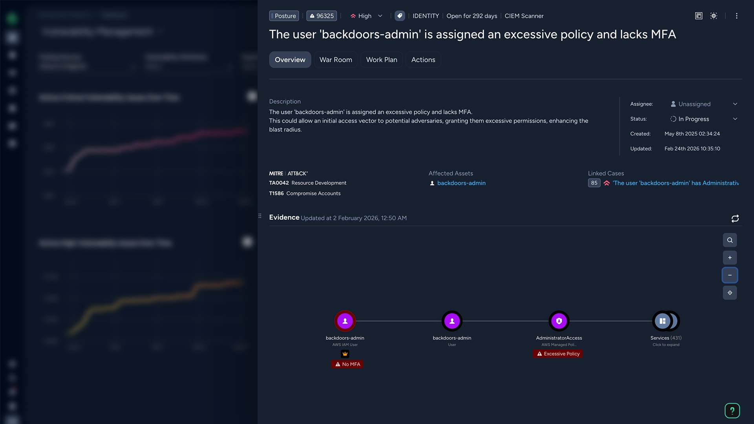The width and height of the screenshot is (754, 424).
Task: Open the Work Plan tab
Action: tap(382, 60)
